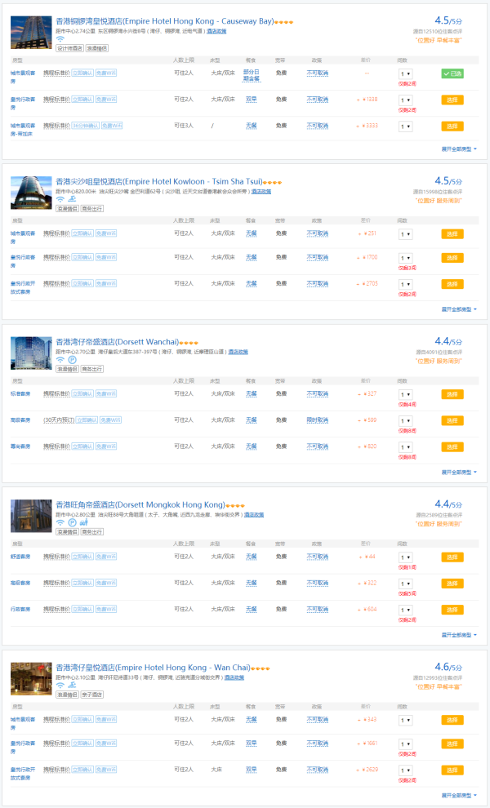Open room count dropdown on ¥44 Mongkok row
Viewport: 490px width, 808px height.
[405, 557]
